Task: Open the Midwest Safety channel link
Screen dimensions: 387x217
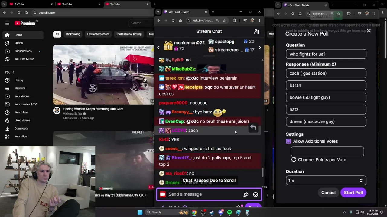Action: pos(72,114)
